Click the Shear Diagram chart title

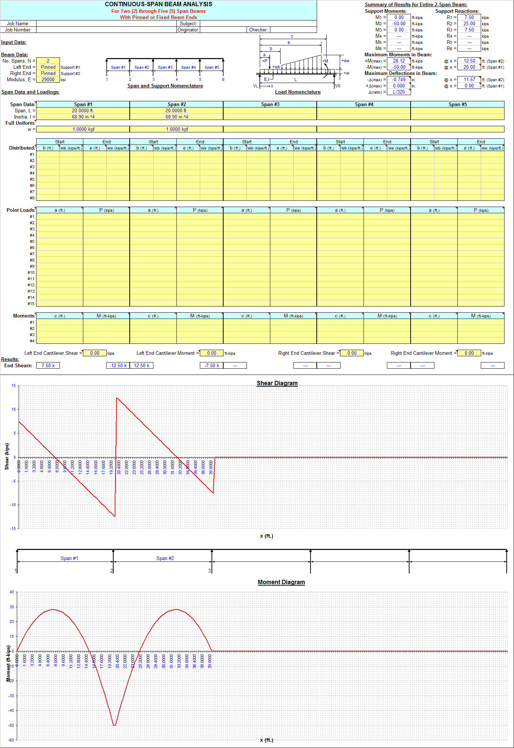277,383
